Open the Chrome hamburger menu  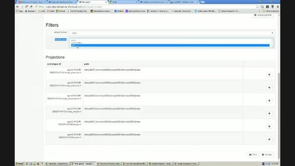pos(277,7)
